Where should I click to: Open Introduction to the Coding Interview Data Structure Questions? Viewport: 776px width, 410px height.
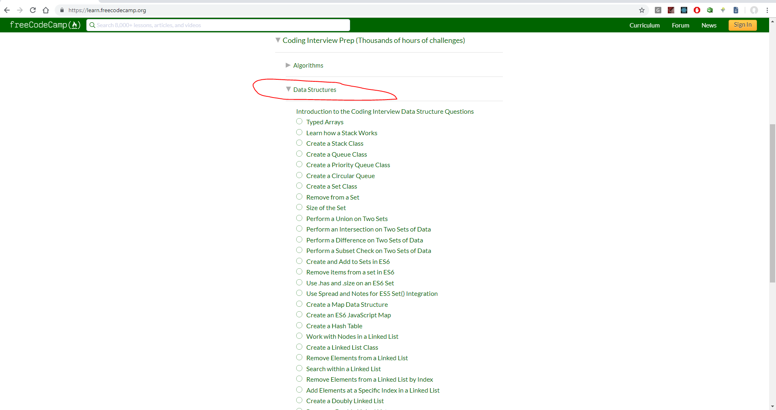coord(385,111)
